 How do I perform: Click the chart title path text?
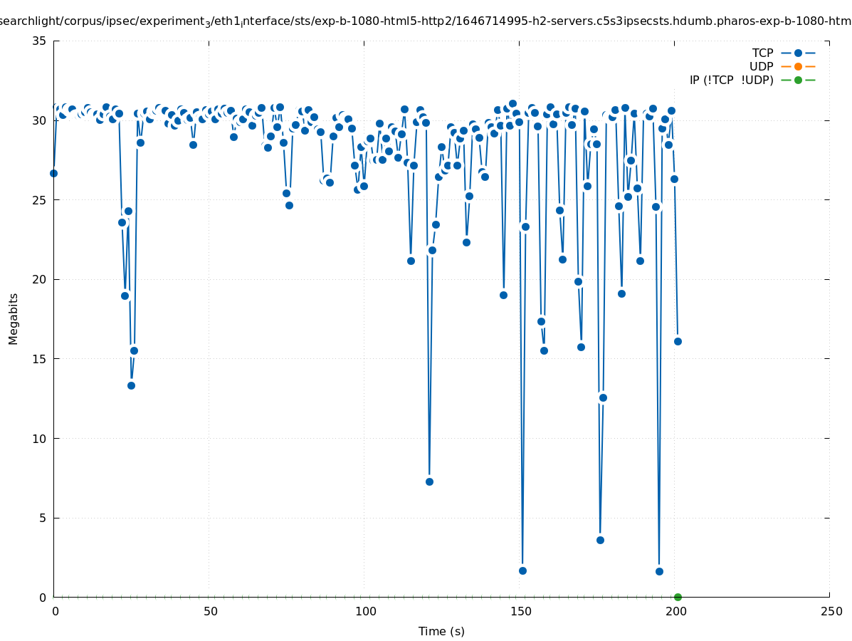(426, 21)
